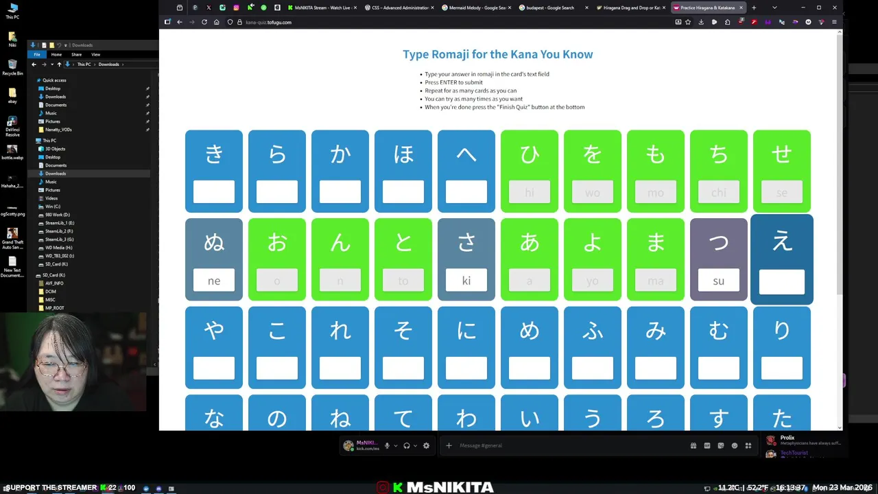878x494 pixels.
Task: Open a new browser tab
Action: click(754, 8)
